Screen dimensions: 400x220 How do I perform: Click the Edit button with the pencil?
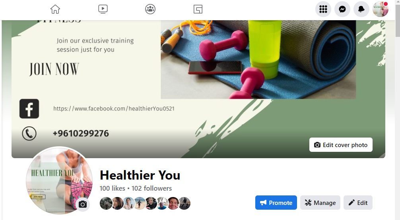pos(358,203)
